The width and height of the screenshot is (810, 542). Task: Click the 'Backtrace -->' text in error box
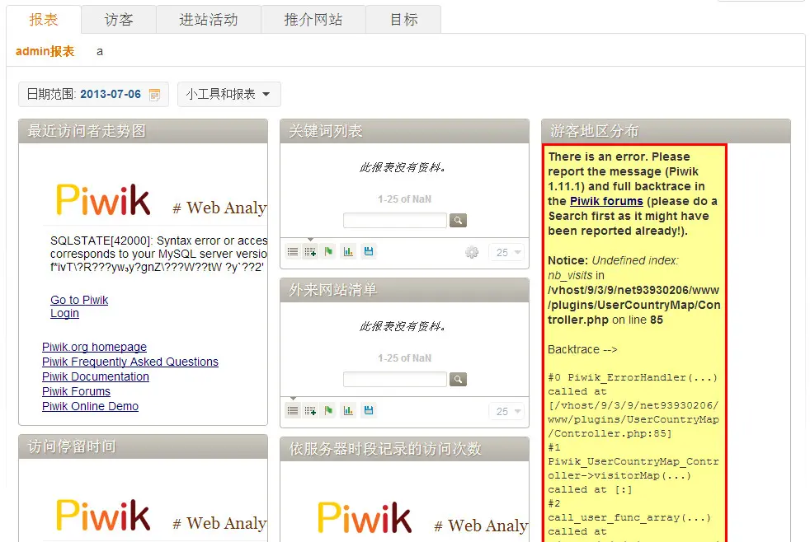click(x=582, y=349)
